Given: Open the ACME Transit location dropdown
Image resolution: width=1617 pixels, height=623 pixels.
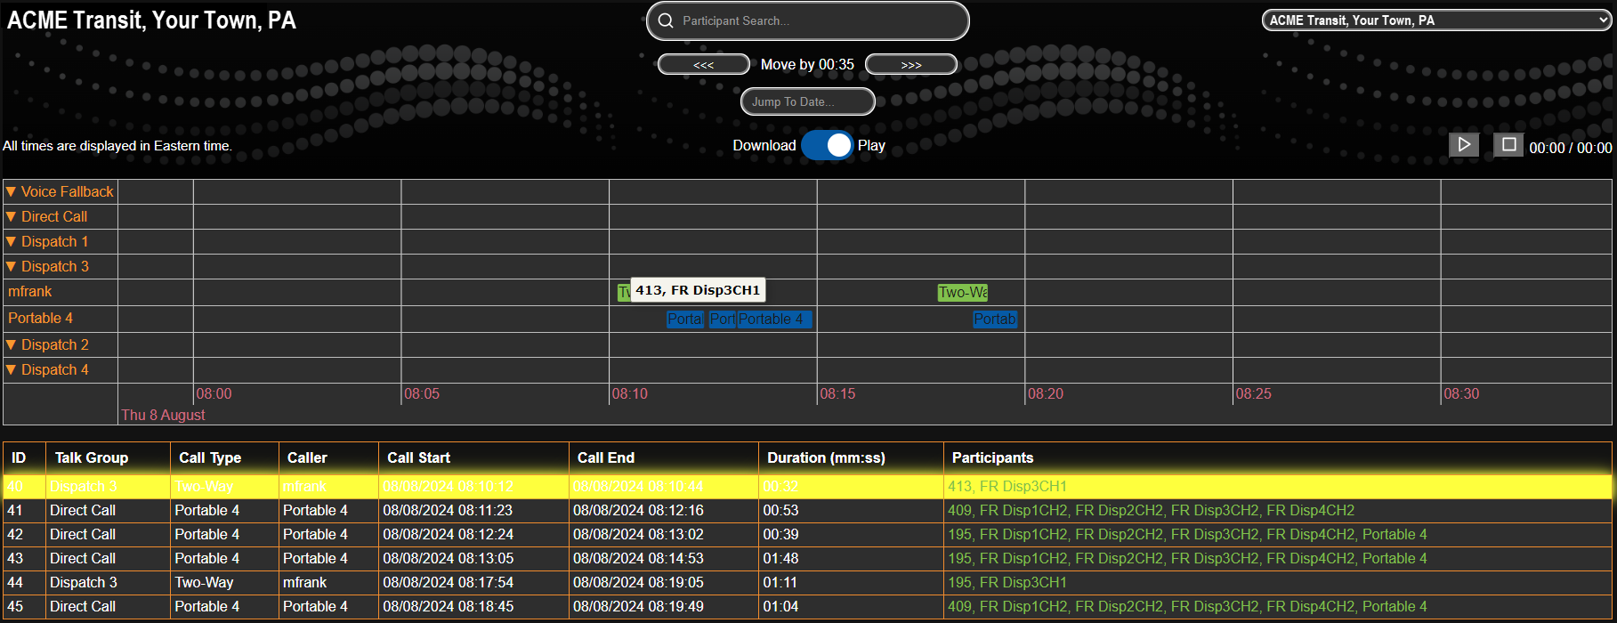Looking at the screenshot, I should click(x=1435, y=20).
